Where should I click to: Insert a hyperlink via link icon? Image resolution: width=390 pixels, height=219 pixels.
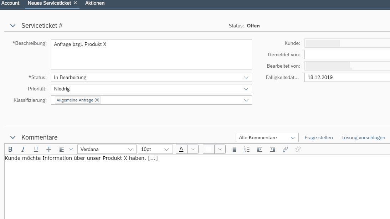click(285, 149)
